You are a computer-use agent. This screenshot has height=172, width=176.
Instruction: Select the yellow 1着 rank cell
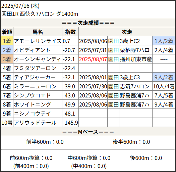[7, 41]
